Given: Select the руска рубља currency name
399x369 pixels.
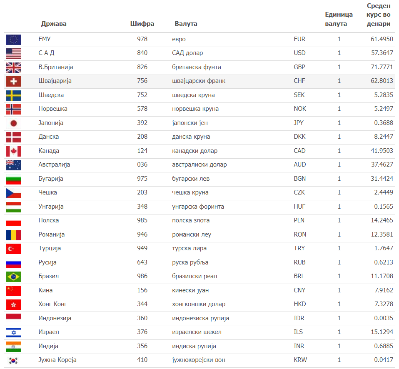Looking at the screenshot, I should [x=190, y=262].
